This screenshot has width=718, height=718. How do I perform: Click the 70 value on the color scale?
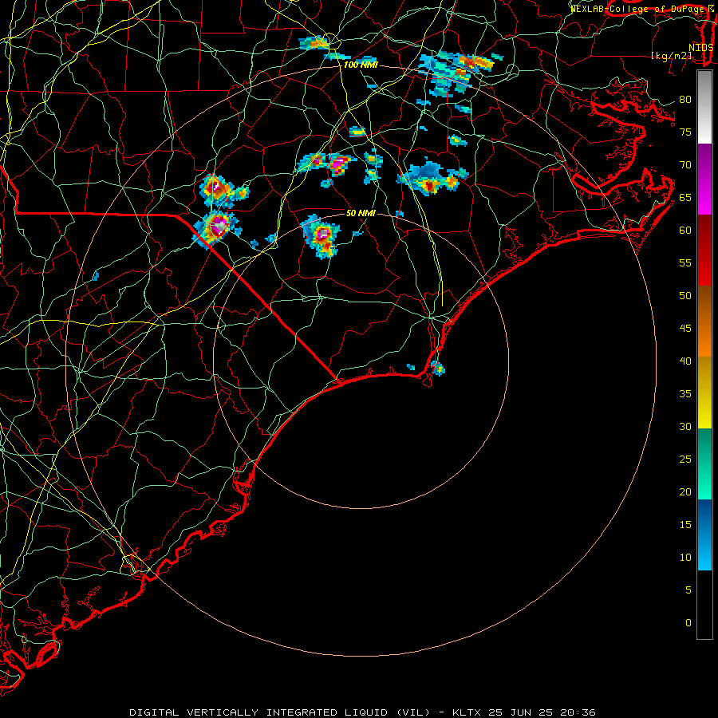[685, 165]
